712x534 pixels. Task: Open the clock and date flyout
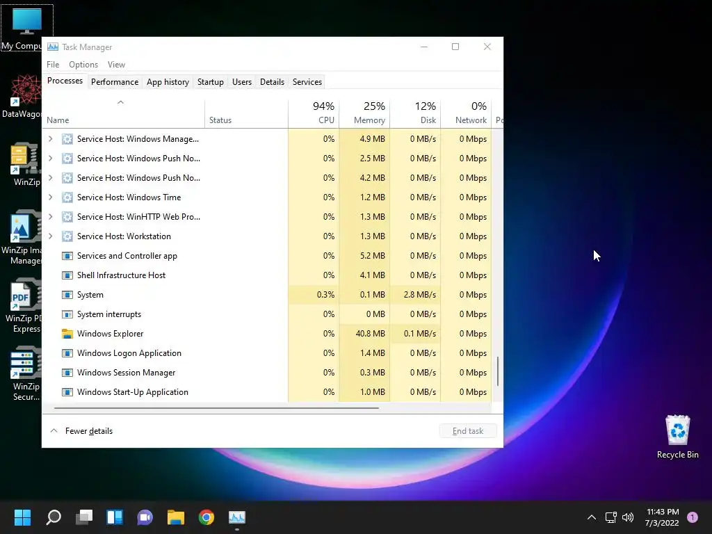(662, 517)
